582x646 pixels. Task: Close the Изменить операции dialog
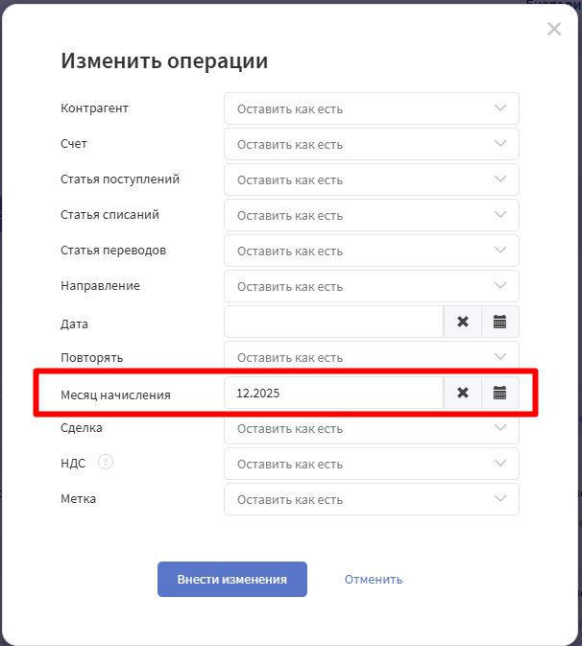click(x=554, y=29)
